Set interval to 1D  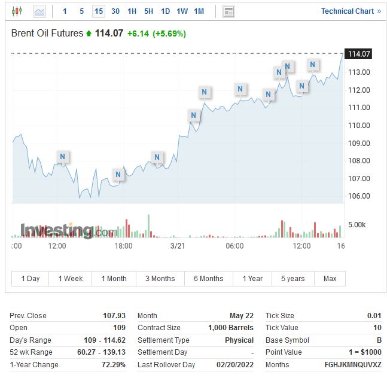pyautogui.click(x=166, y=11)
